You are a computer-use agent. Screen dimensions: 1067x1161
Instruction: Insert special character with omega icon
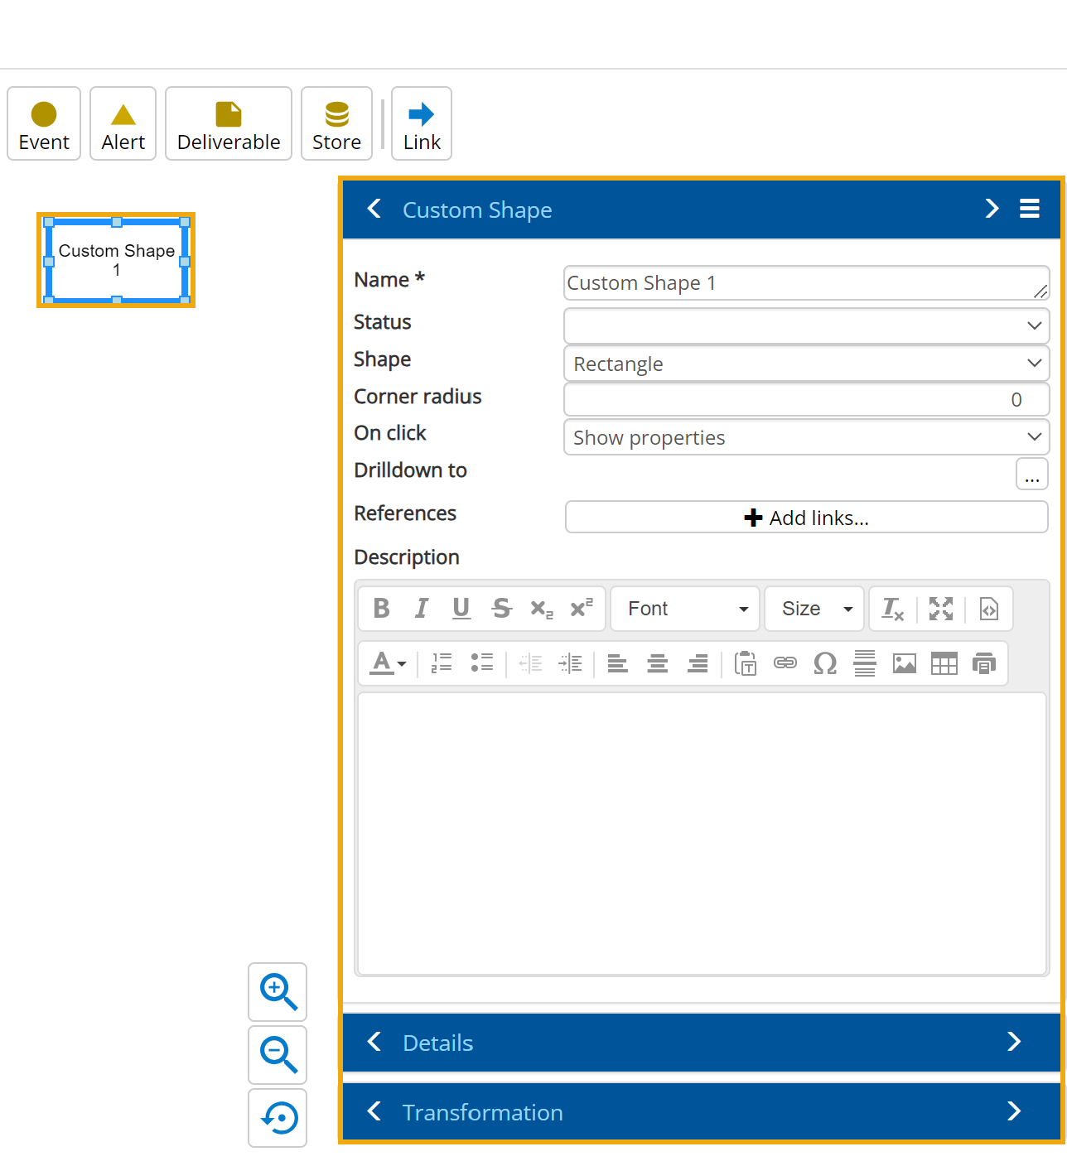825,663
